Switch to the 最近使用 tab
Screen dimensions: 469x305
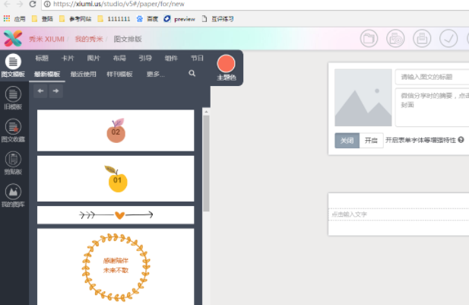[83, 74]
